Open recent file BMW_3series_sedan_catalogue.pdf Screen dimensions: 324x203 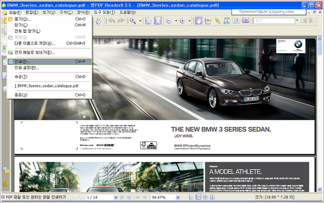[x=50, y=86]
